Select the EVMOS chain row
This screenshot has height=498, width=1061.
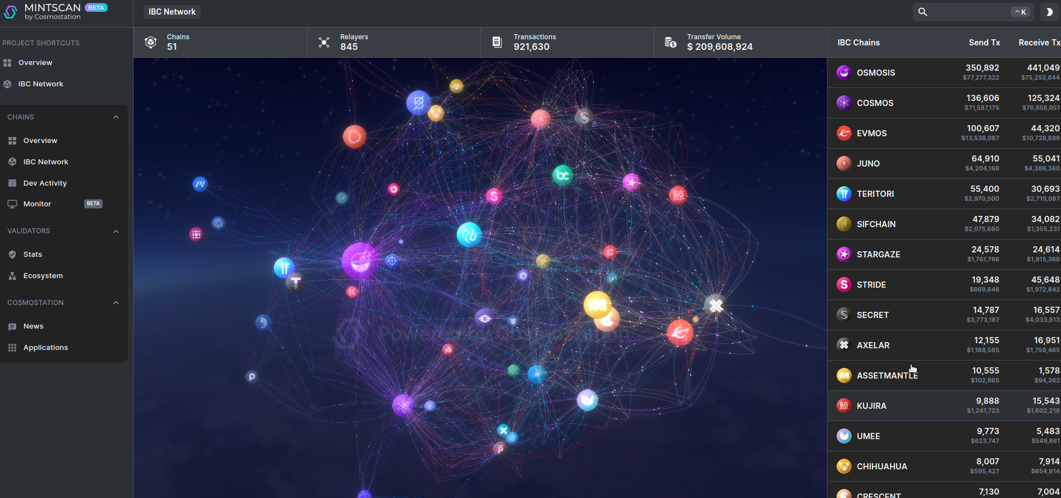(944, 133)
